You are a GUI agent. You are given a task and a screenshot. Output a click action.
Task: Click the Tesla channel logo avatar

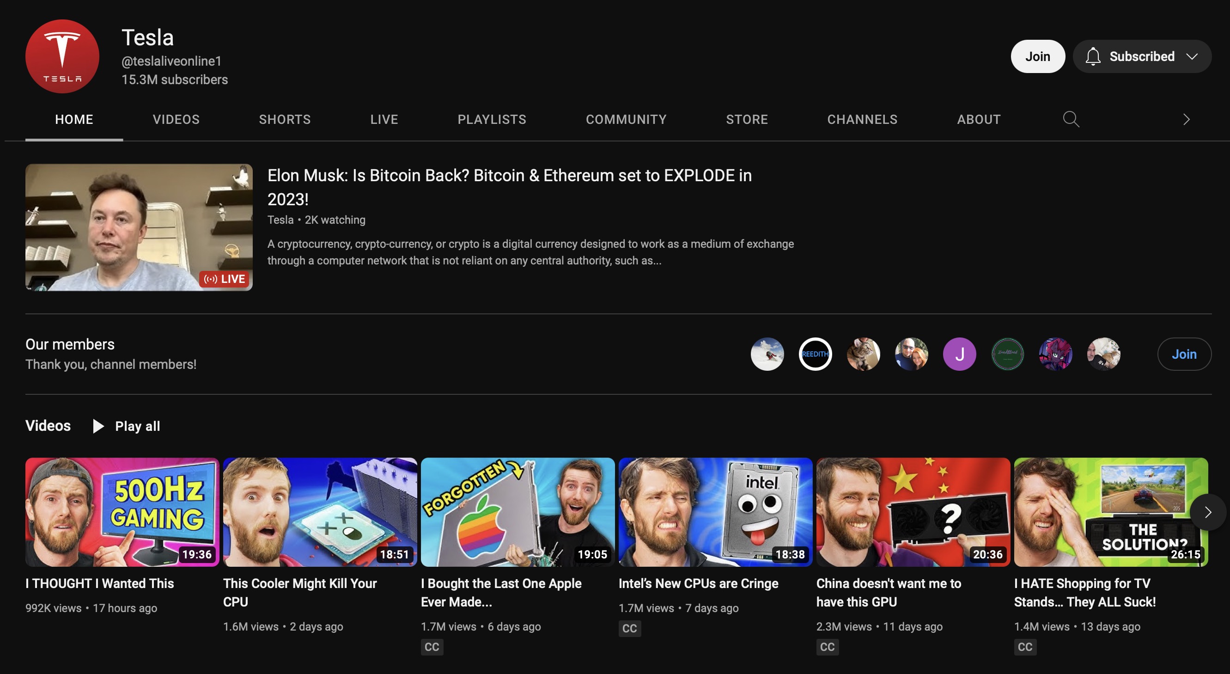coord(62,56)
